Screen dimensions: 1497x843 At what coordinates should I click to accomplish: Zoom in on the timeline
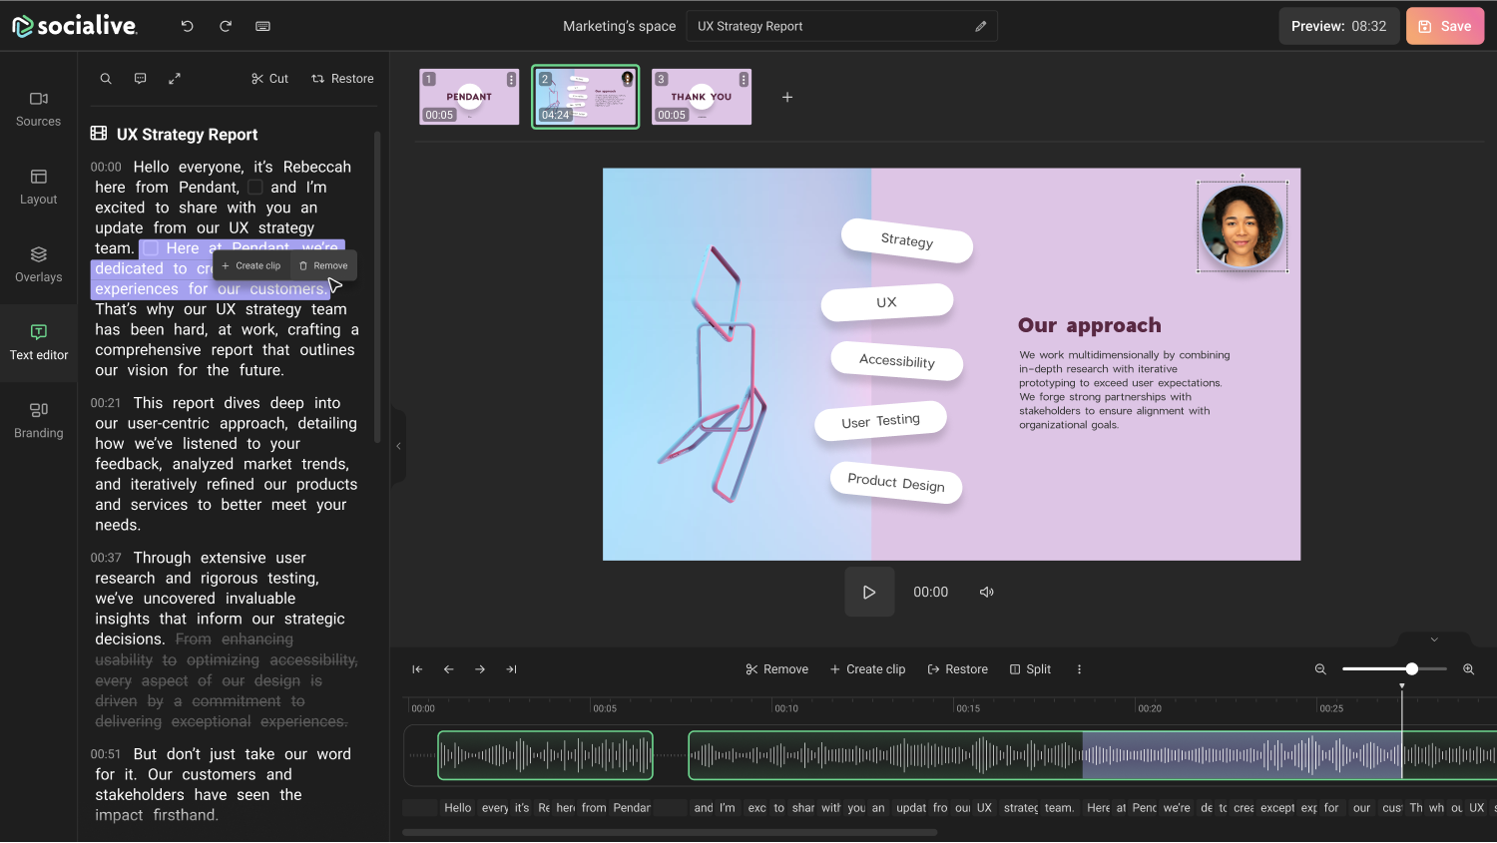[x=1468, y=669]
